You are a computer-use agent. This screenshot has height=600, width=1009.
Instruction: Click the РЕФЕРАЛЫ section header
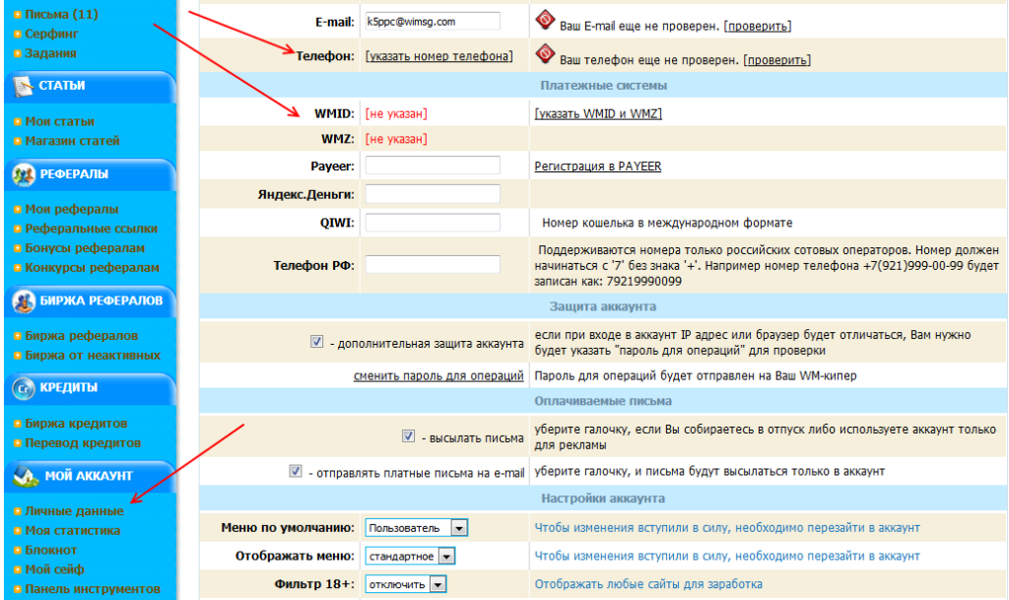click(90, 175)
